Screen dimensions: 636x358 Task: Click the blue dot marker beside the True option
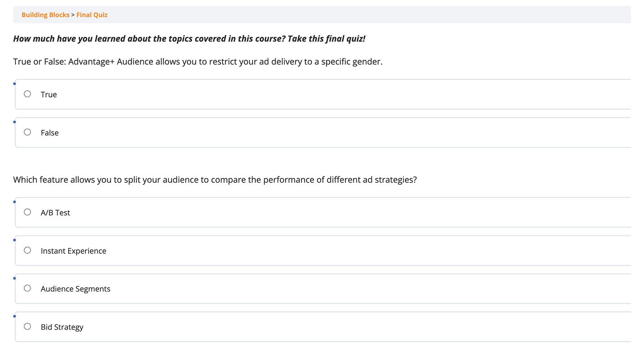point(15,84)
